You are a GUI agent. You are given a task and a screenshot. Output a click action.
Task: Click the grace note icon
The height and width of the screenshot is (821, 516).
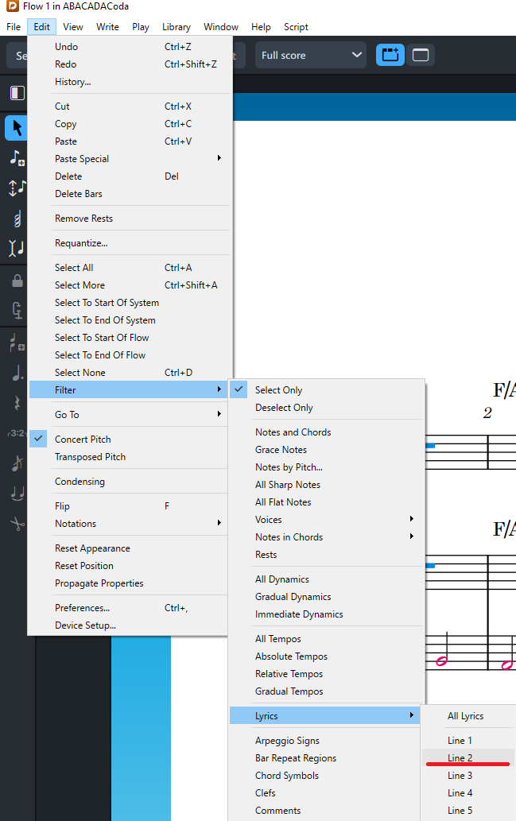(x=17, y=463)
